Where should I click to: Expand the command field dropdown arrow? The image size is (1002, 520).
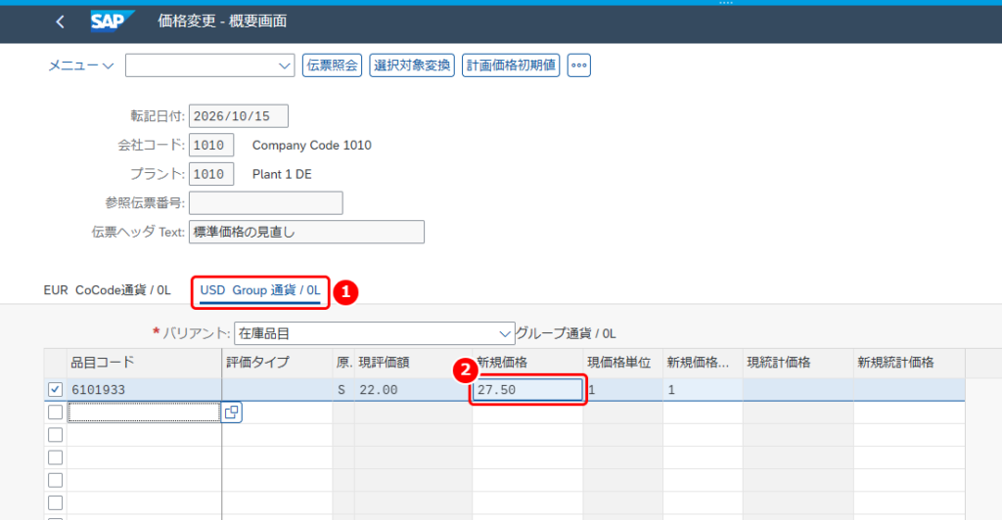pyautogui.click(x=285, y=65)
